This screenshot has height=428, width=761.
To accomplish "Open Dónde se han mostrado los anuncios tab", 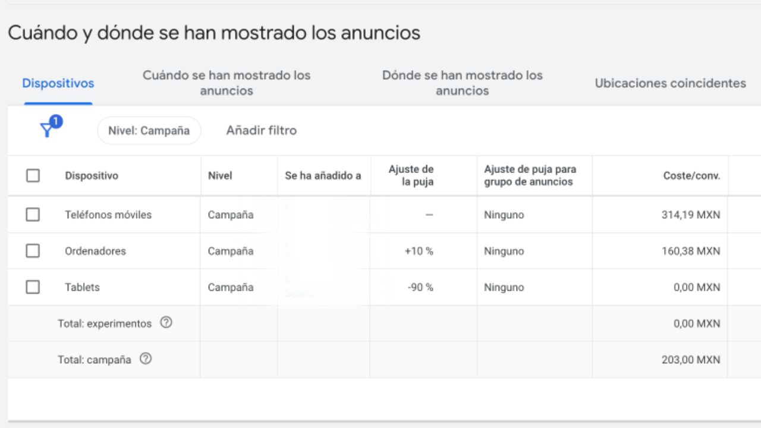I will (462, 83).
